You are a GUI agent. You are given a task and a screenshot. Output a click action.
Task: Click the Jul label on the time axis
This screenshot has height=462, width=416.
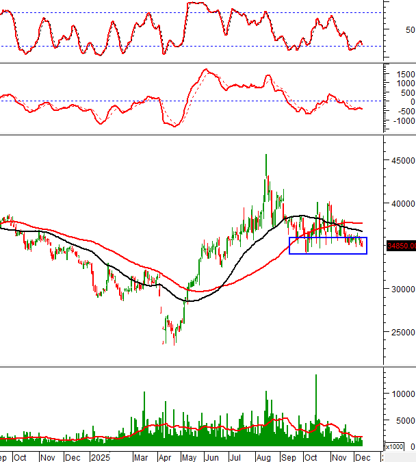click(x=236, y=457)
